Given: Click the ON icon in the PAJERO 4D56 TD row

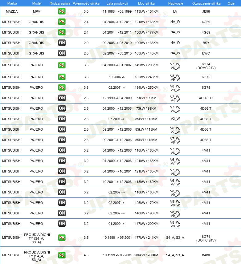Looking at the screenshot, I should (x=62, y=98).
